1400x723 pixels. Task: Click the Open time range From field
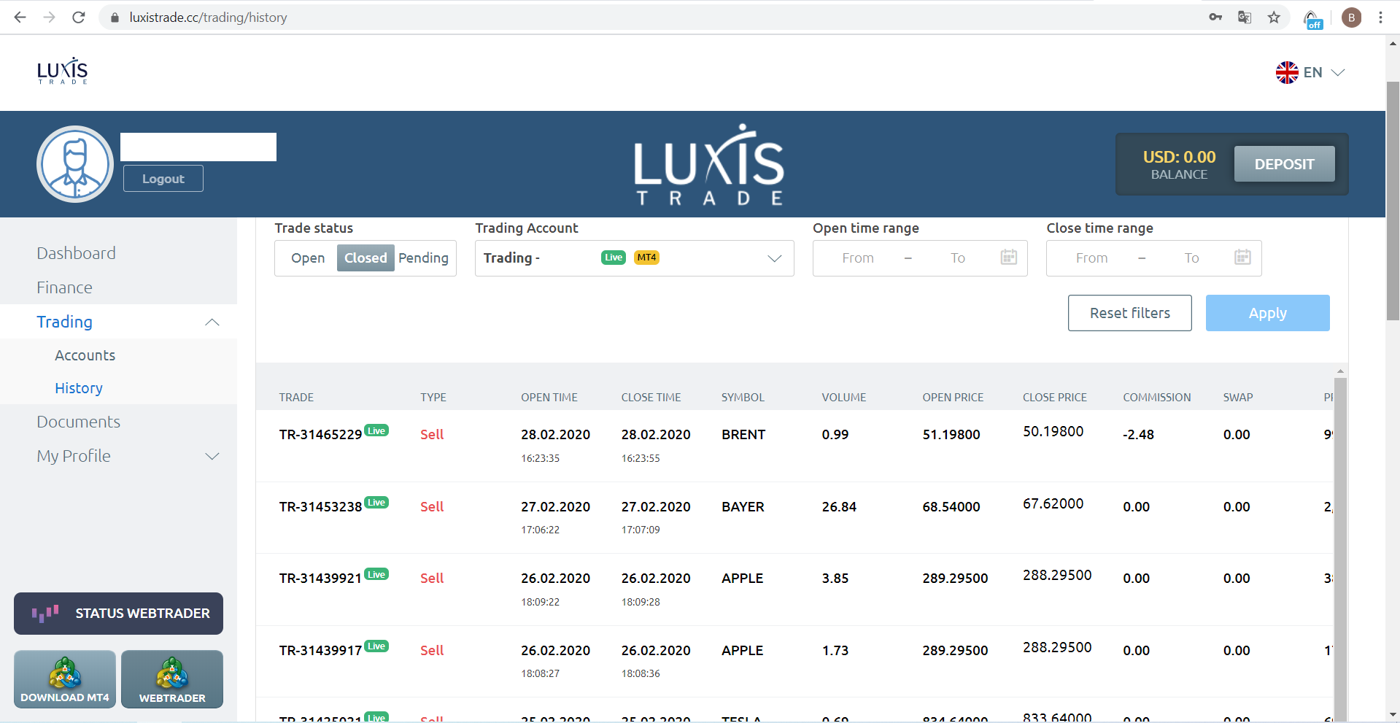pyautogui.click(x=858, y=258)
